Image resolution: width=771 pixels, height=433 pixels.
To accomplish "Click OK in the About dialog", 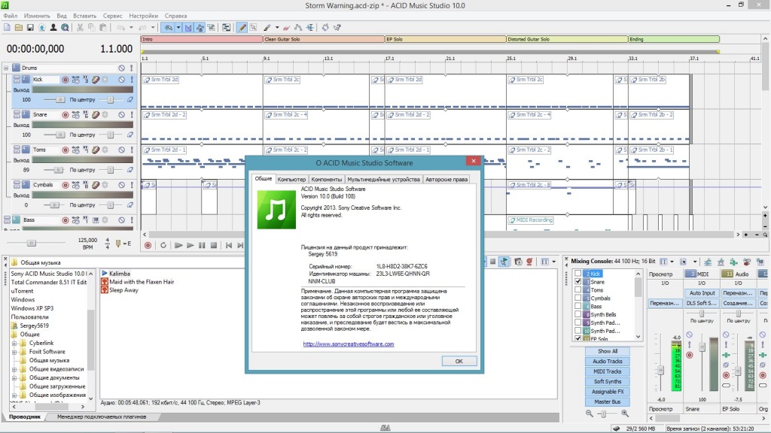I will pos(459,361).
